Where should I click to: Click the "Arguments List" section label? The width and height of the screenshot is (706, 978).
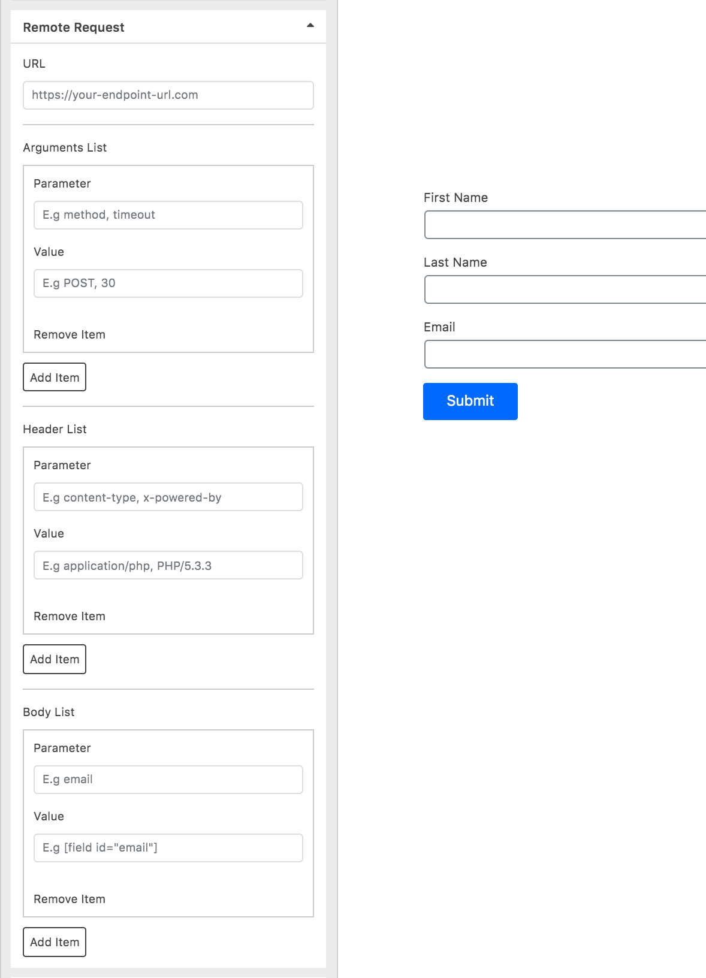(65, 147)
